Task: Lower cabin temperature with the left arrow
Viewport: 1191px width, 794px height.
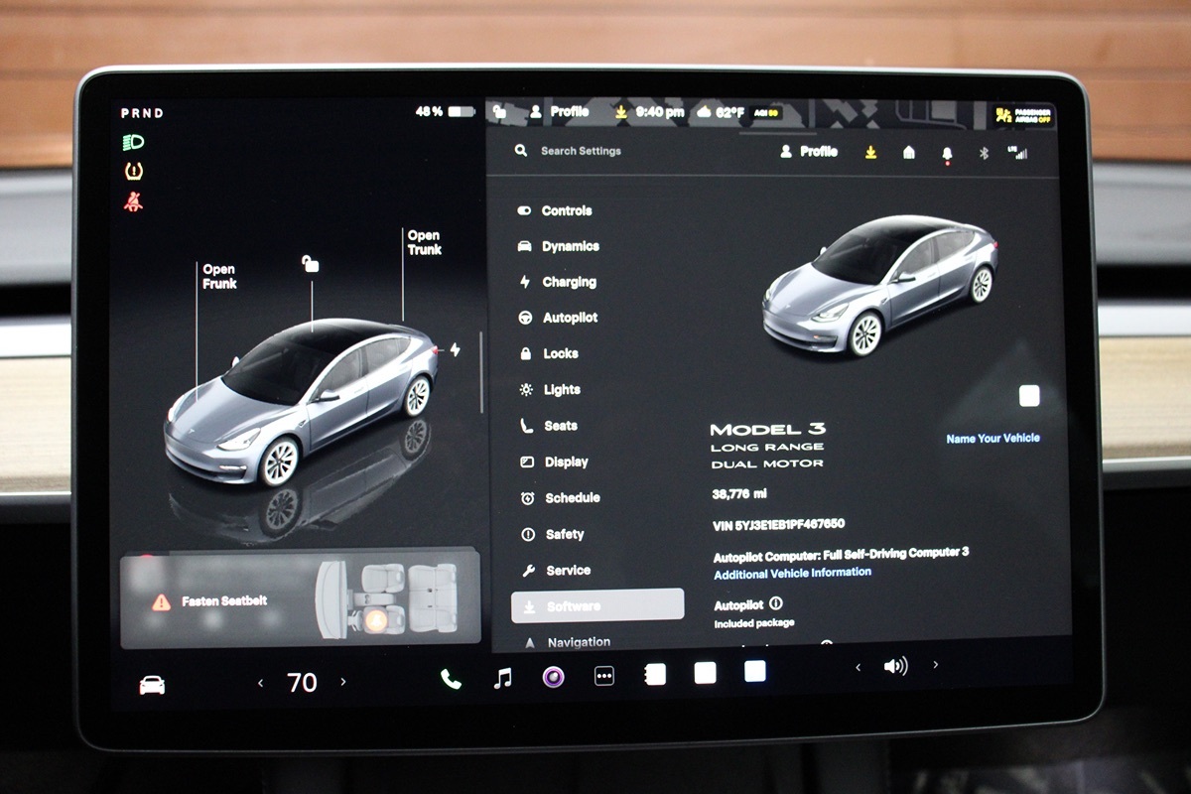Action: click(261, 683)
